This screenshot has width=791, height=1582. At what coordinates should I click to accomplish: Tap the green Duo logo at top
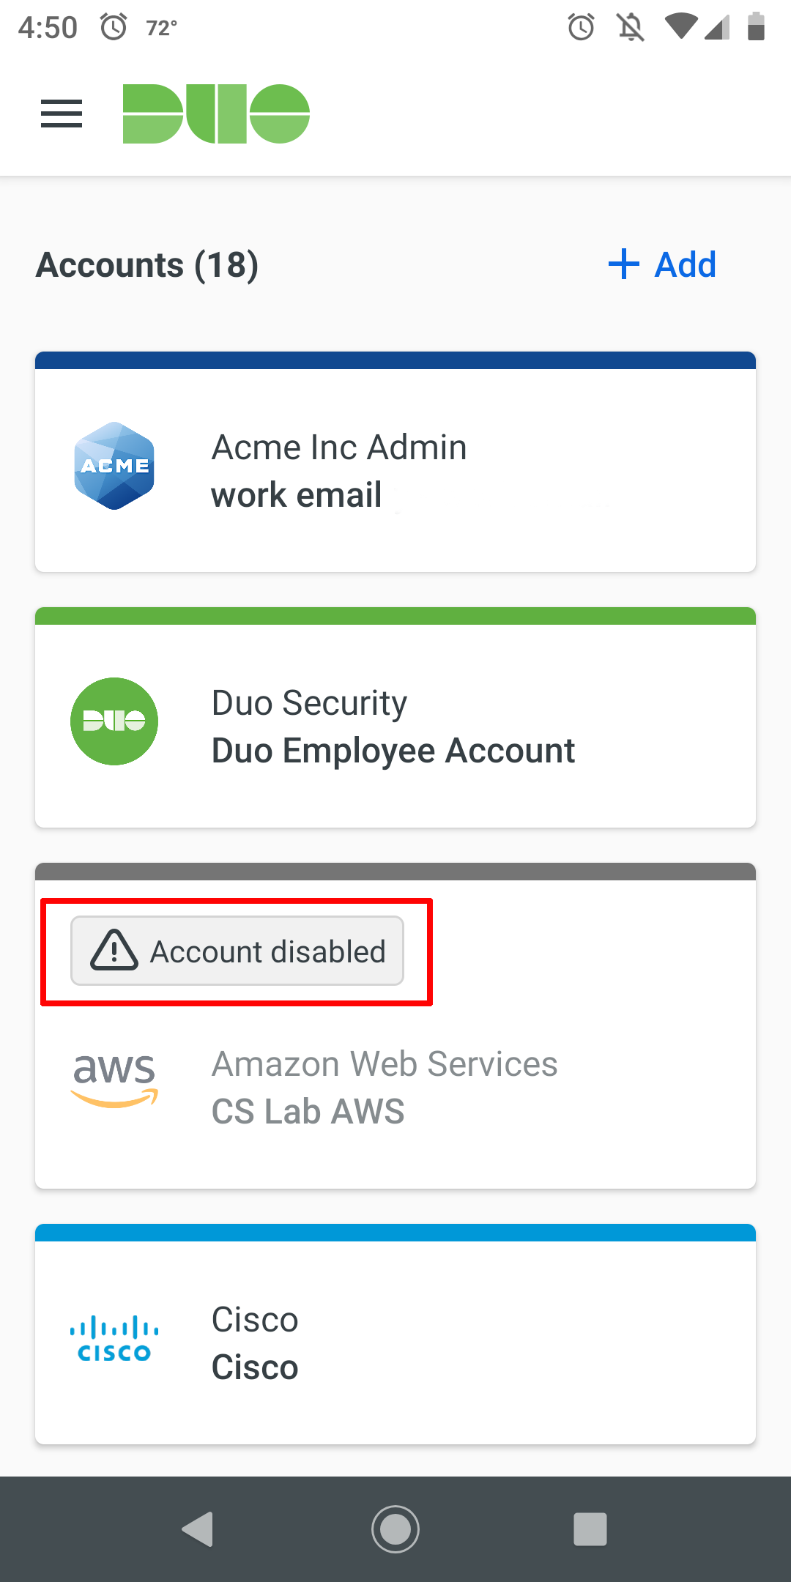point(216,113)
